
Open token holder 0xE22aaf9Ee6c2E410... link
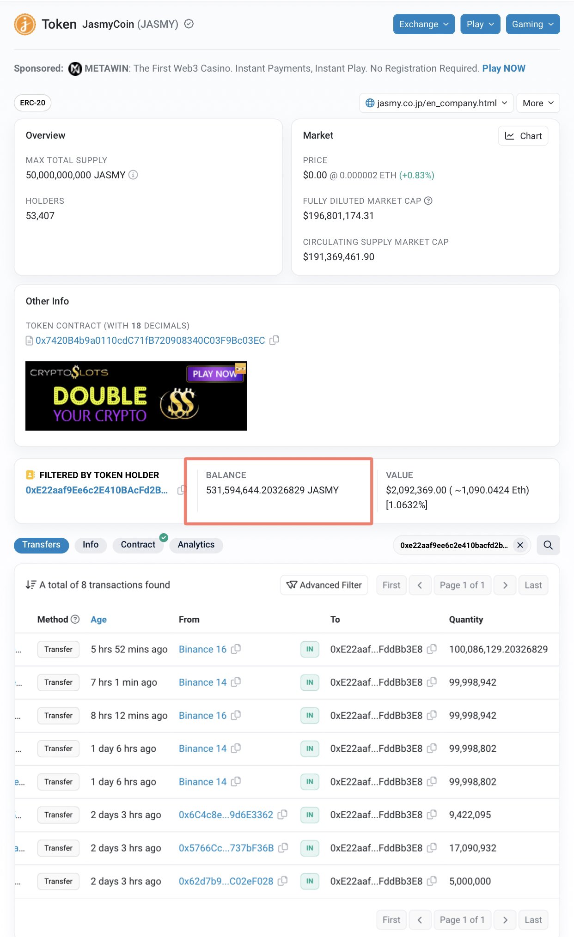pyautogui.click(x=97, y=490)
